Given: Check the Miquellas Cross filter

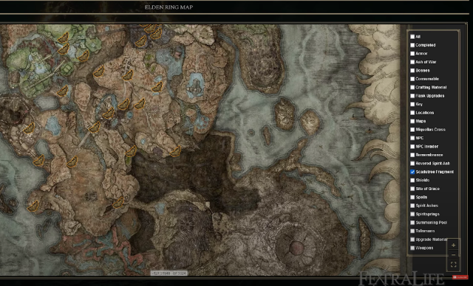Looking at the screenshot, I should point(412,130).
